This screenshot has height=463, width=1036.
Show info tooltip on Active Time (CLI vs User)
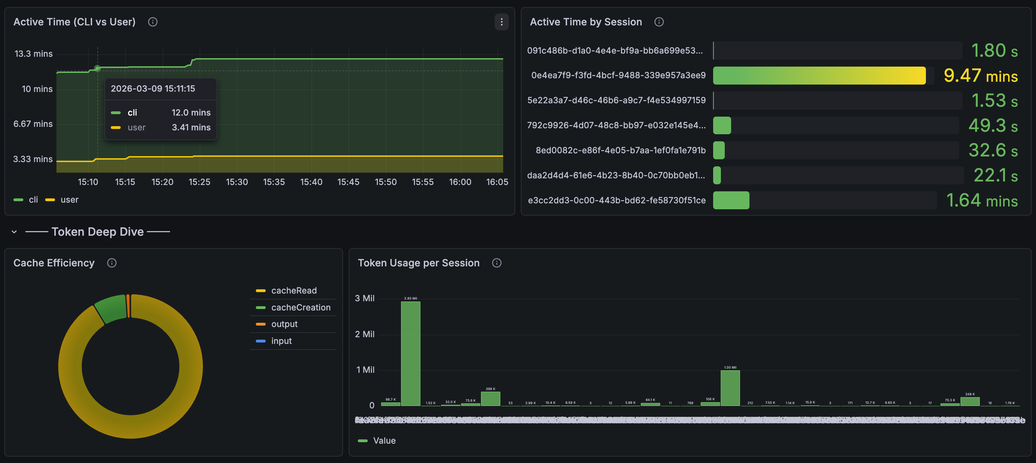pyautogui.click(x=152, y=22)
